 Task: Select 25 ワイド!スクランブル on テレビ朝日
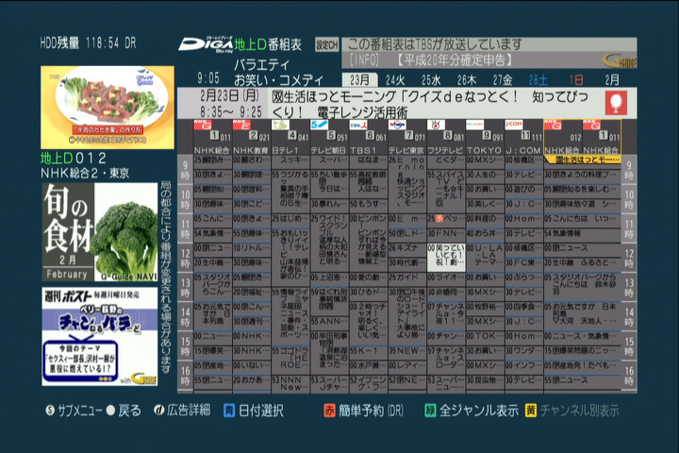tap(329, 243)
